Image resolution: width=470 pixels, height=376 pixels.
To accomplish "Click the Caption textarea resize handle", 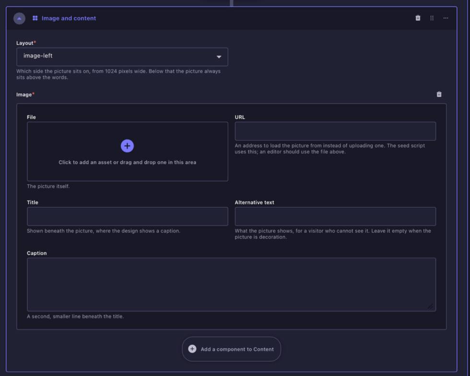I will click(x=431, y=306).
